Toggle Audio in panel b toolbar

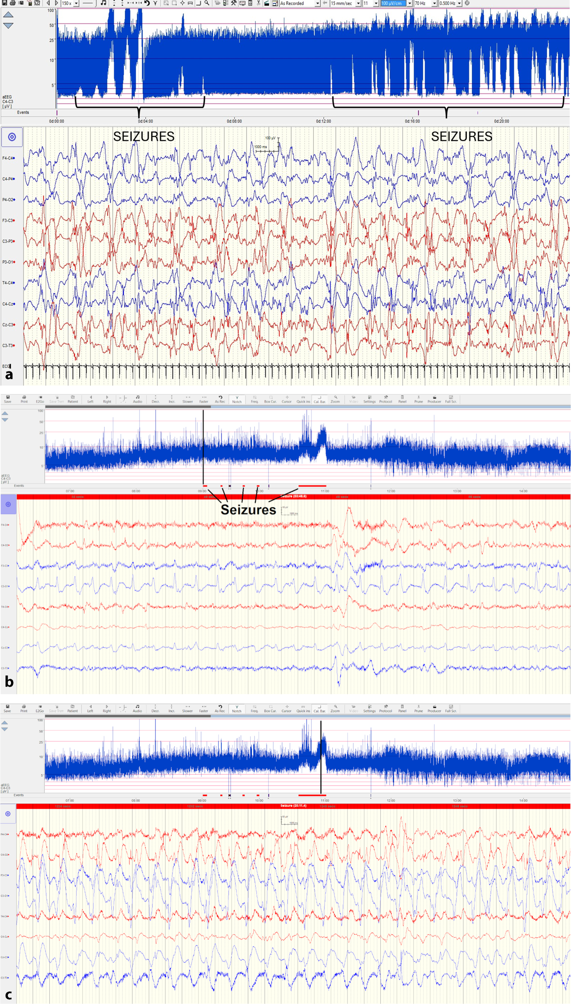point(138,399)
